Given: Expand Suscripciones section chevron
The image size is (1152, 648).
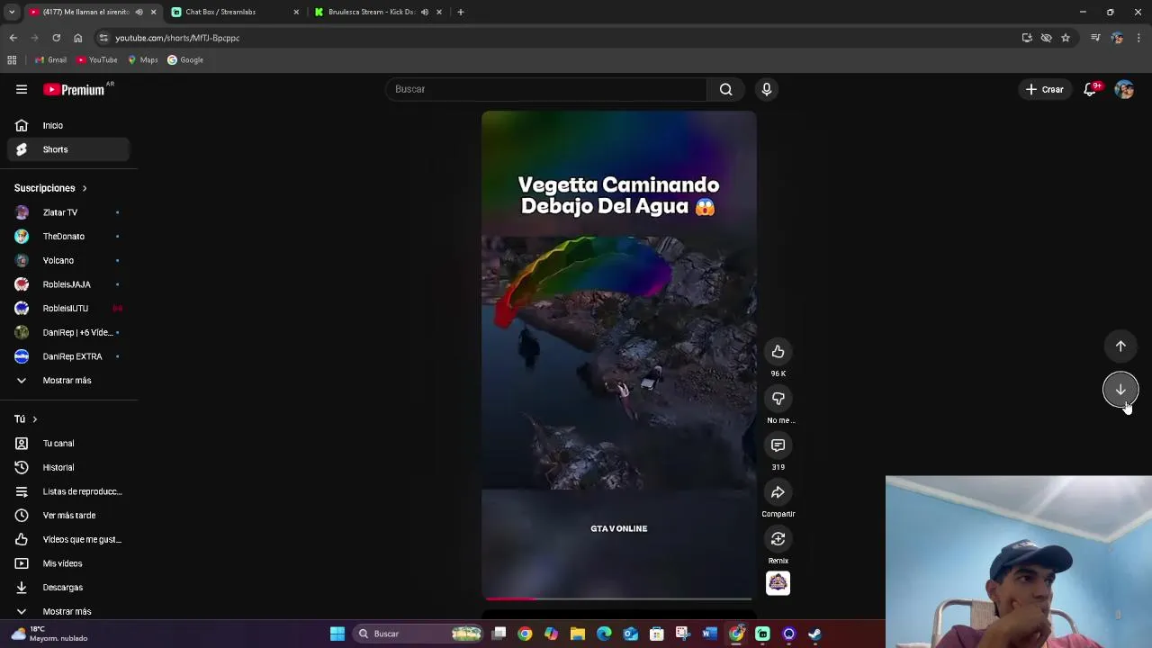Looking at the screenshot, I should coord(85,188).
